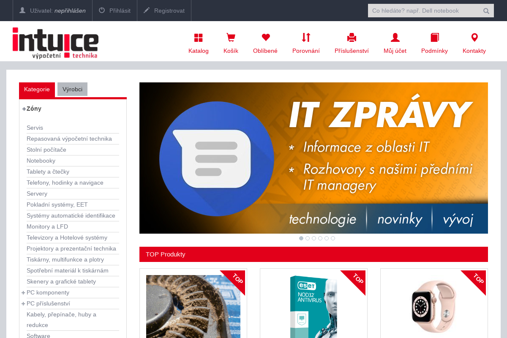This screenshot has width=507, height=338.
Task: Open the Katalog grid icon
Action: click(x=198, y=38)
